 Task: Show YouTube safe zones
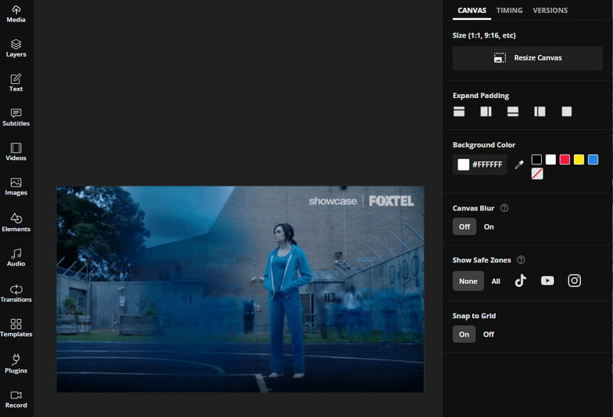point(547,281)
